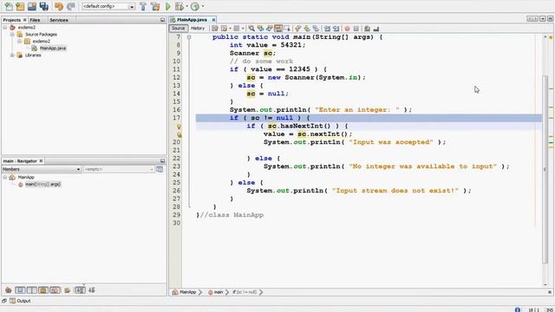Click the Open Project toolbar icon
555x312 pixels.
[32, 6]
